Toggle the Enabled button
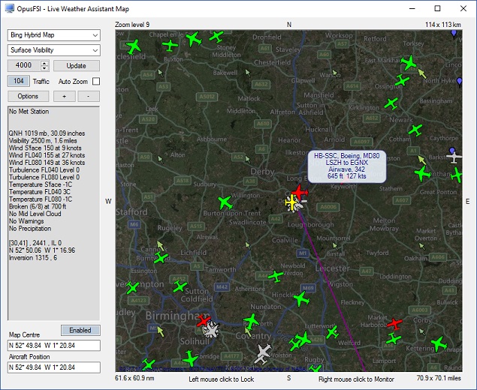 (80, 330)
